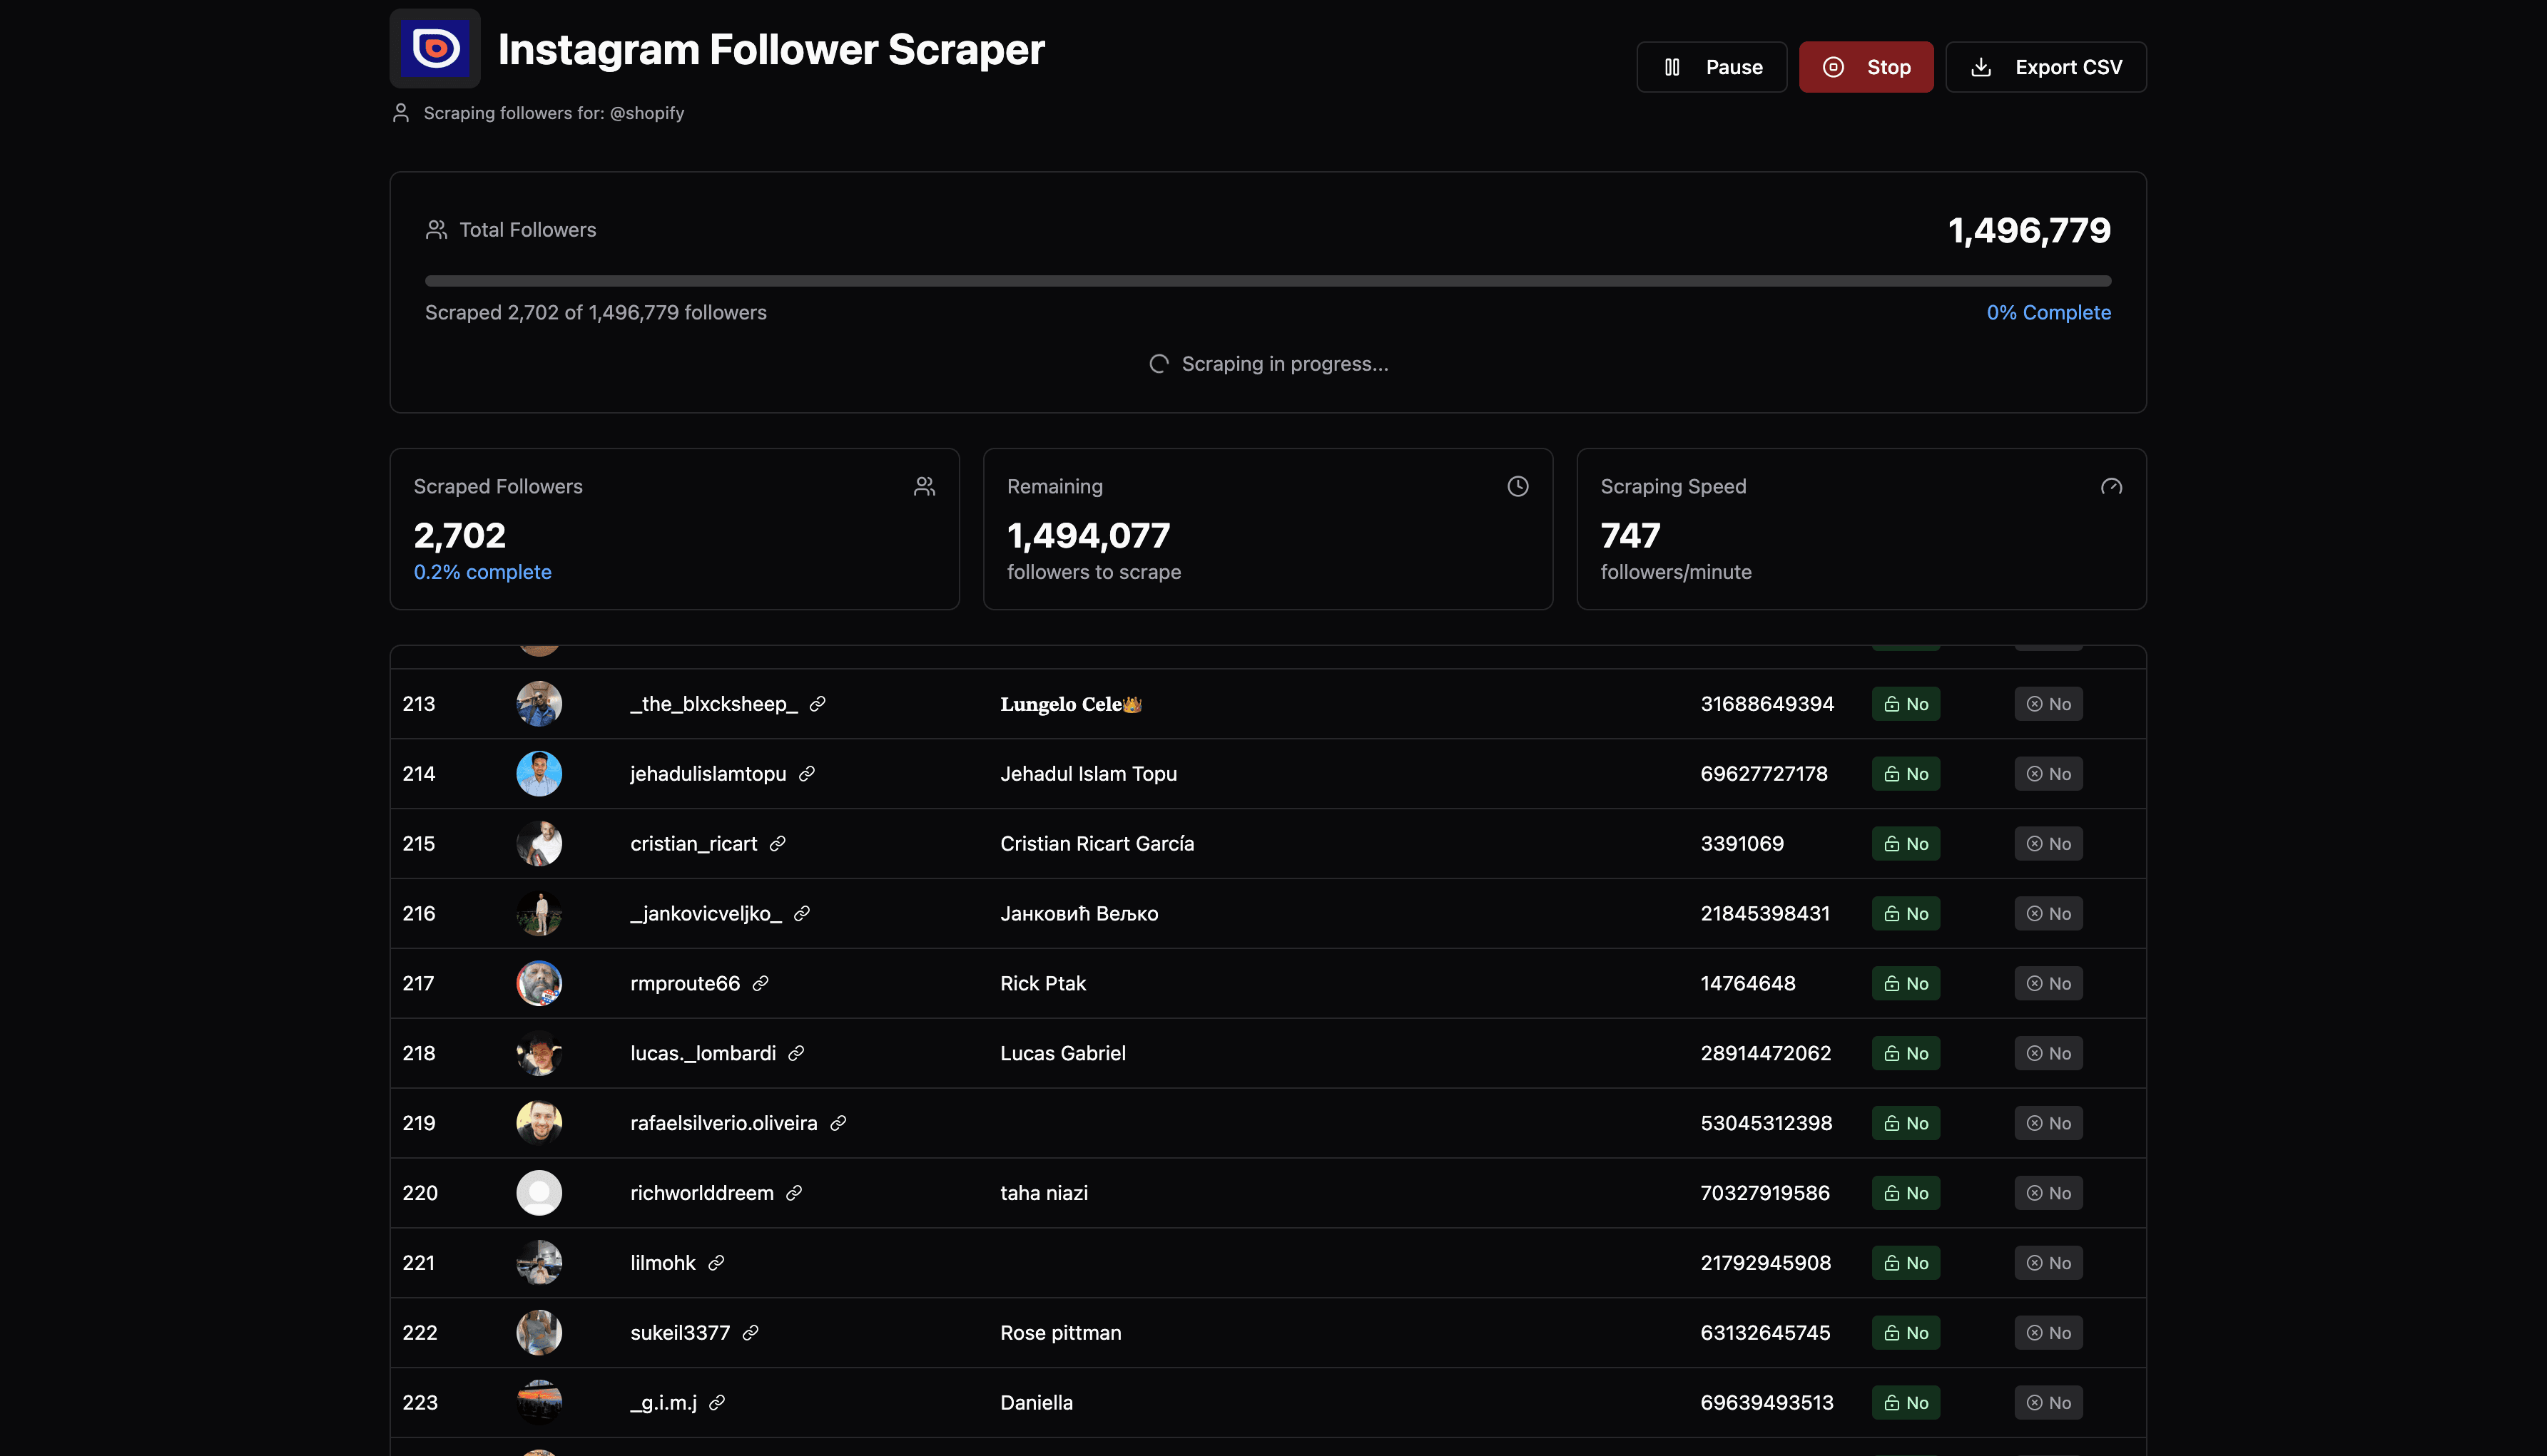The width and height of the screenshot is (2547, 1456).
Task: Click user ID 14764648
Action: [1748, 984]
